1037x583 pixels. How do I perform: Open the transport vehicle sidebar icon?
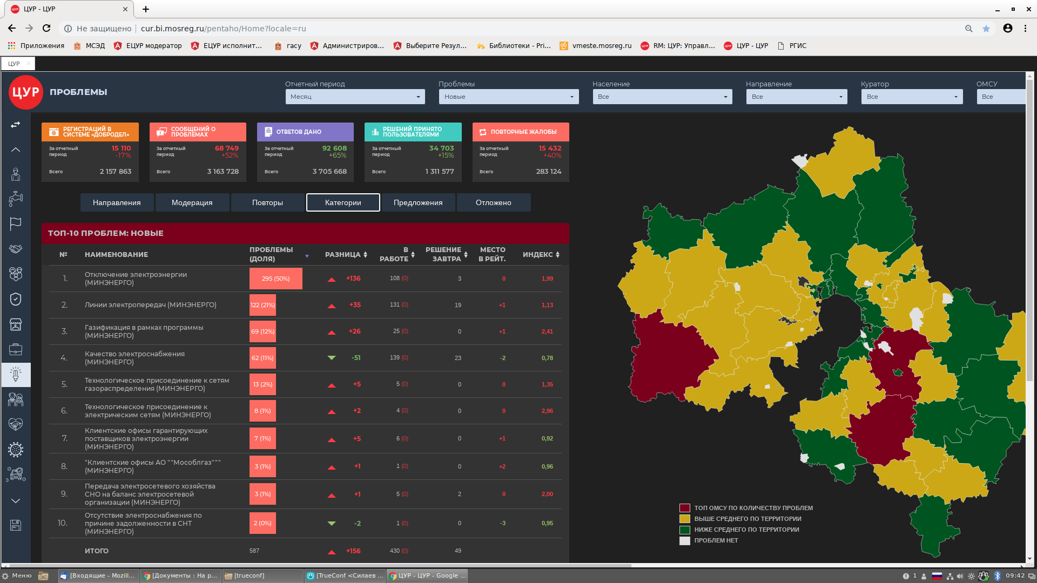[x=16, y=474]
